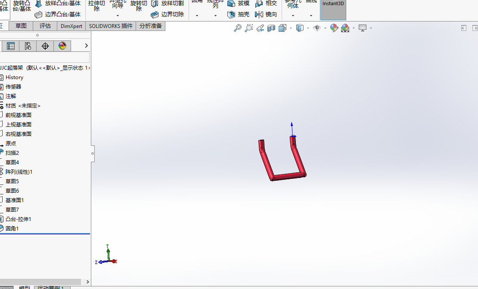Open the Display Style dropdown arrow
The image size is (478, 289).
point(308,28)
